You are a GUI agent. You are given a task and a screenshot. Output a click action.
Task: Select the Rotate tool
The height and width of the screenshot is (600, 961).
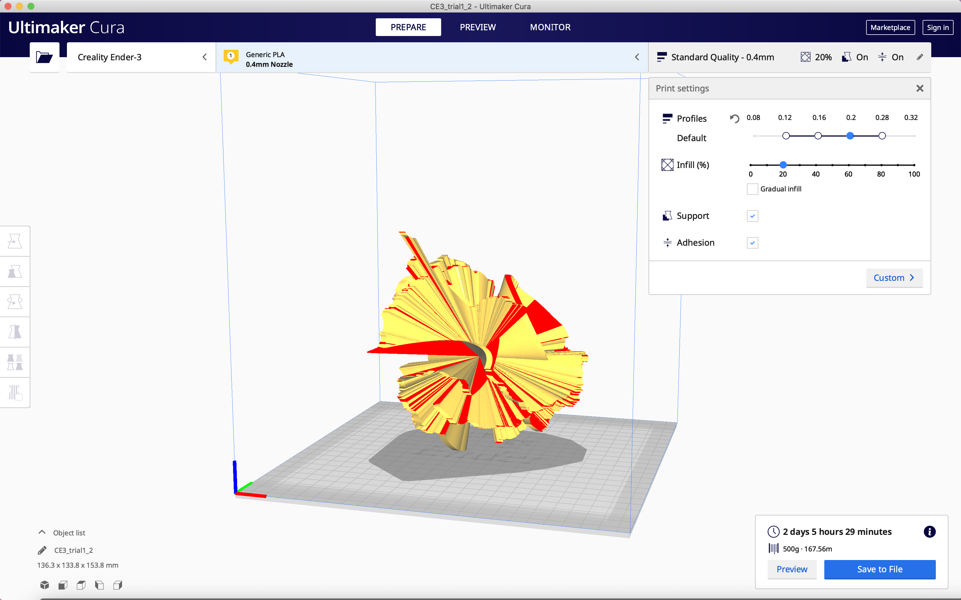(x=15, y=302)
